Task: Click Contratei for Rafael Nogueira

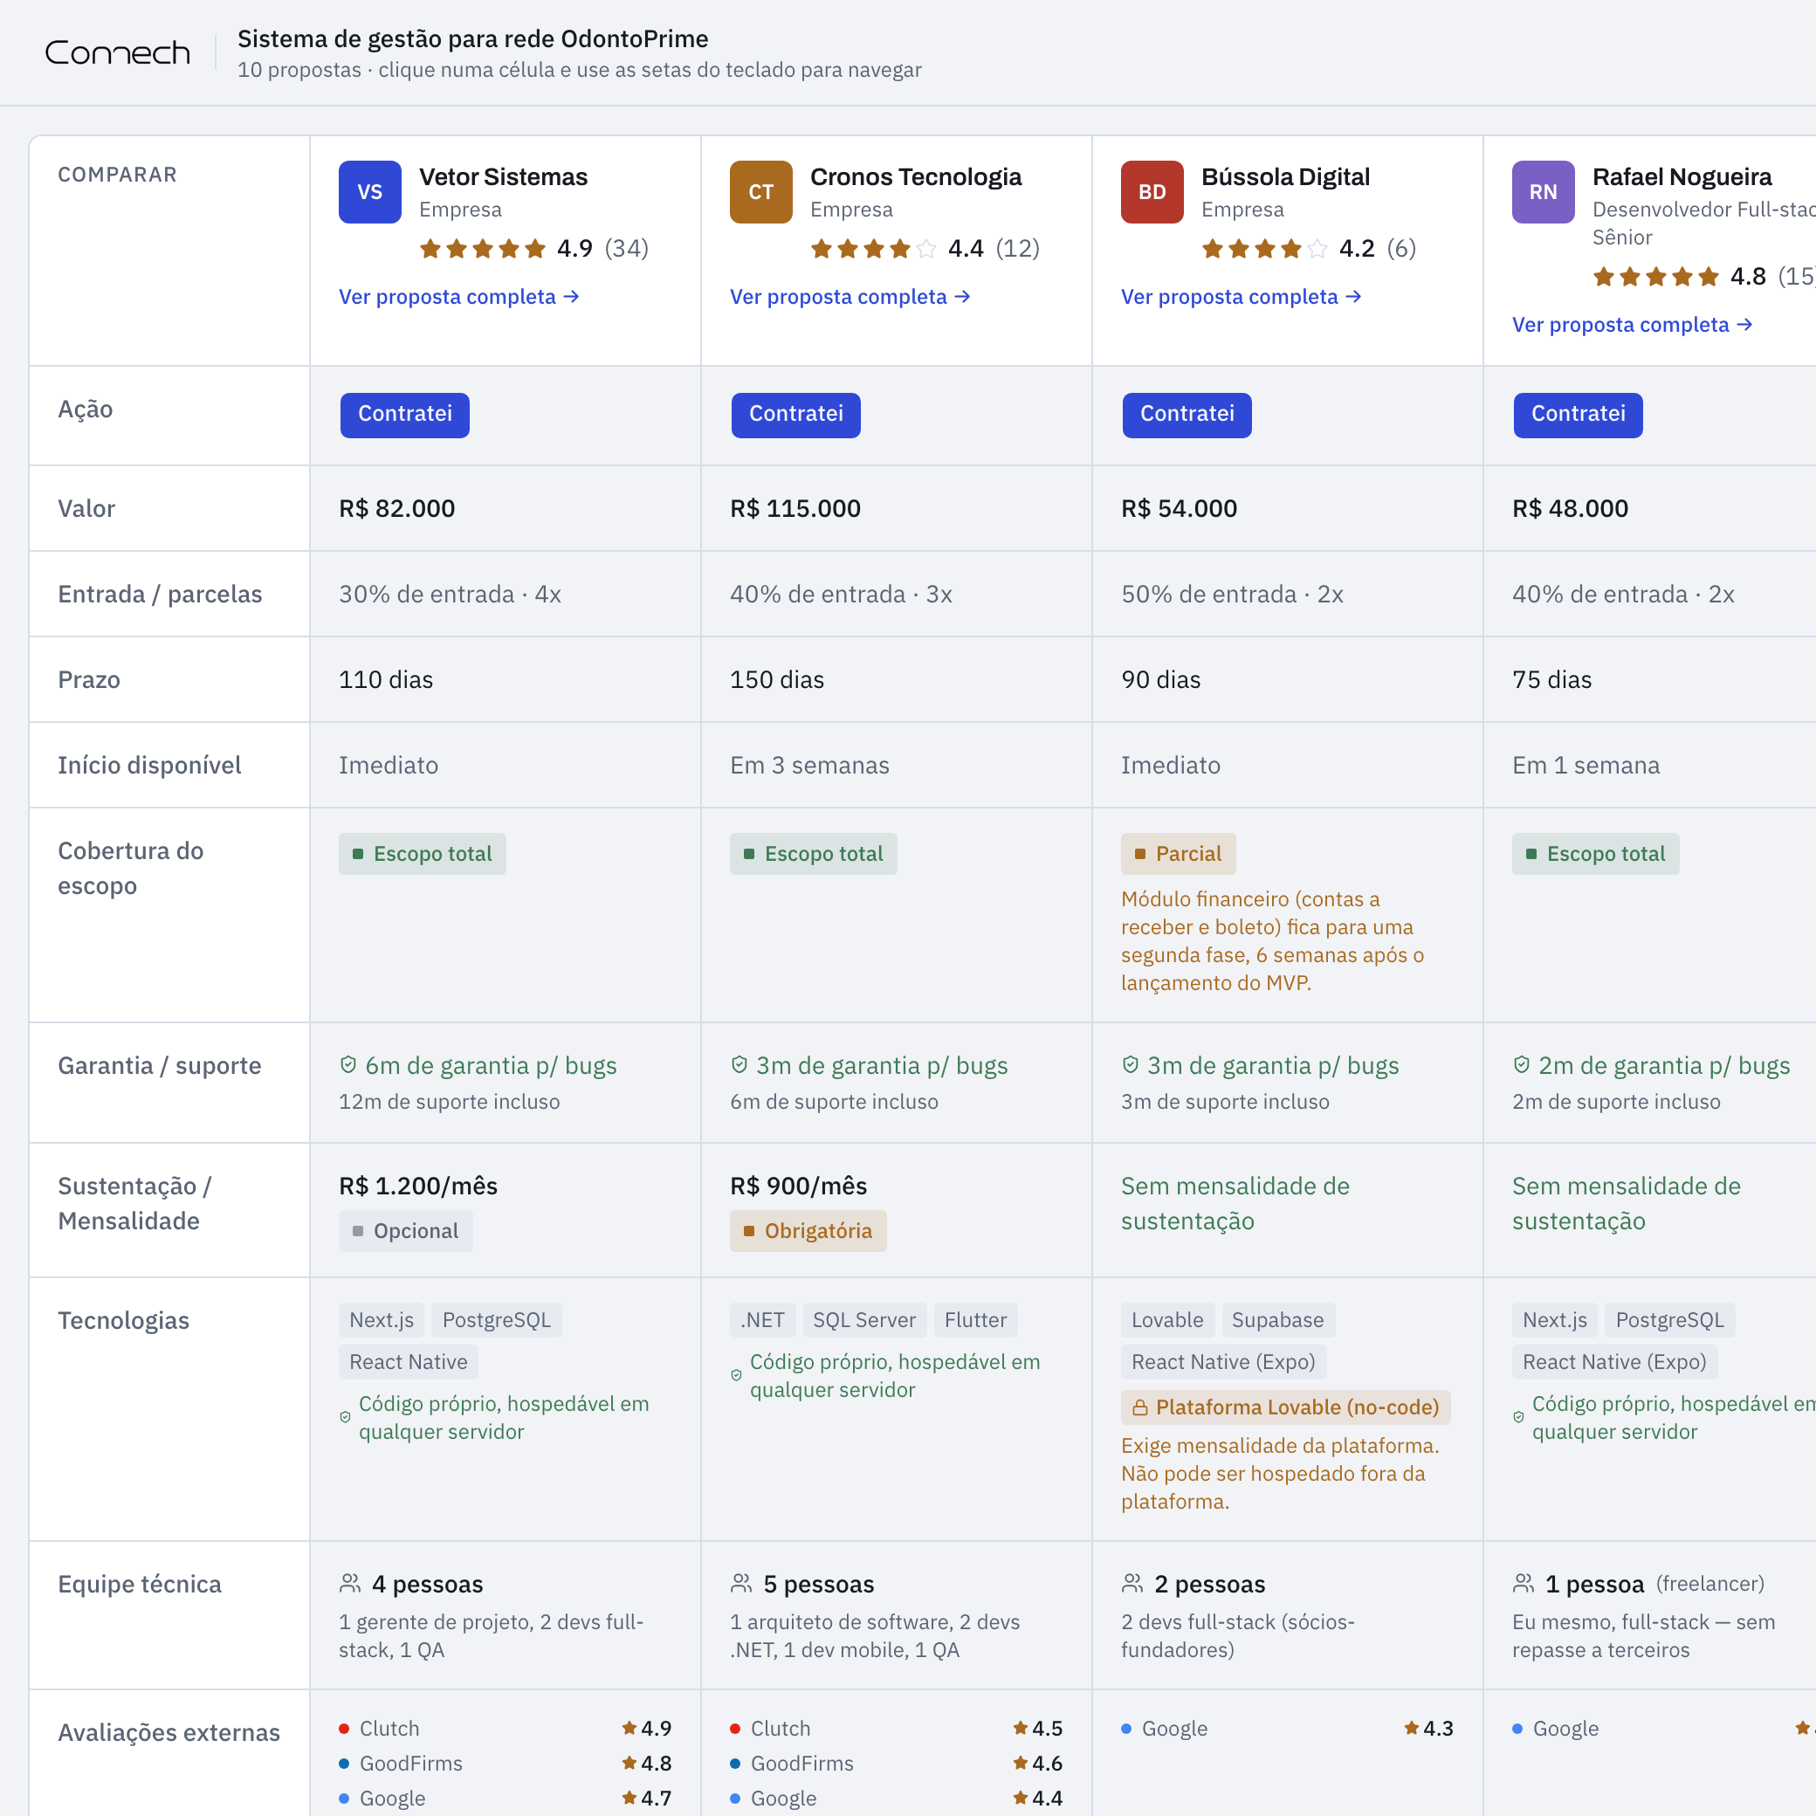Action: coord(1578,415)
